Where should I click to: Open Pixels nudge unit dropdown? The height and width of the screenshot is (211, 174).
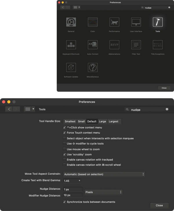[104, 192]
